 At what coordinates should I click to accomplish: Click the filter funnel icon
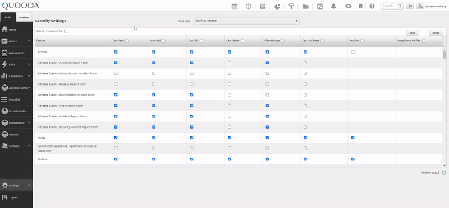coord(291,6)
